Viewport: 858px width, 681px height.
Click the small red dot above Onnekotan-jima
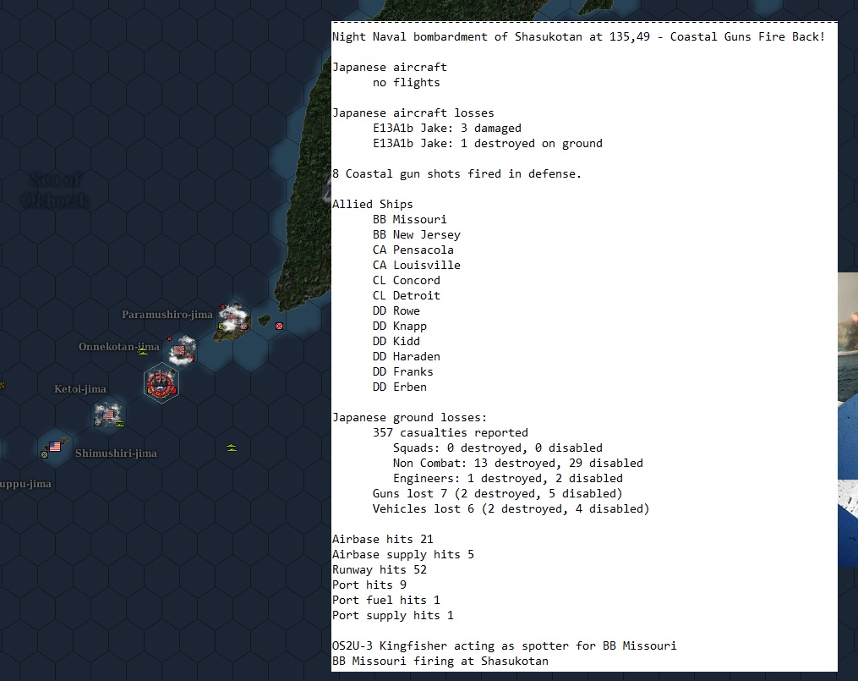click(170, 339)
